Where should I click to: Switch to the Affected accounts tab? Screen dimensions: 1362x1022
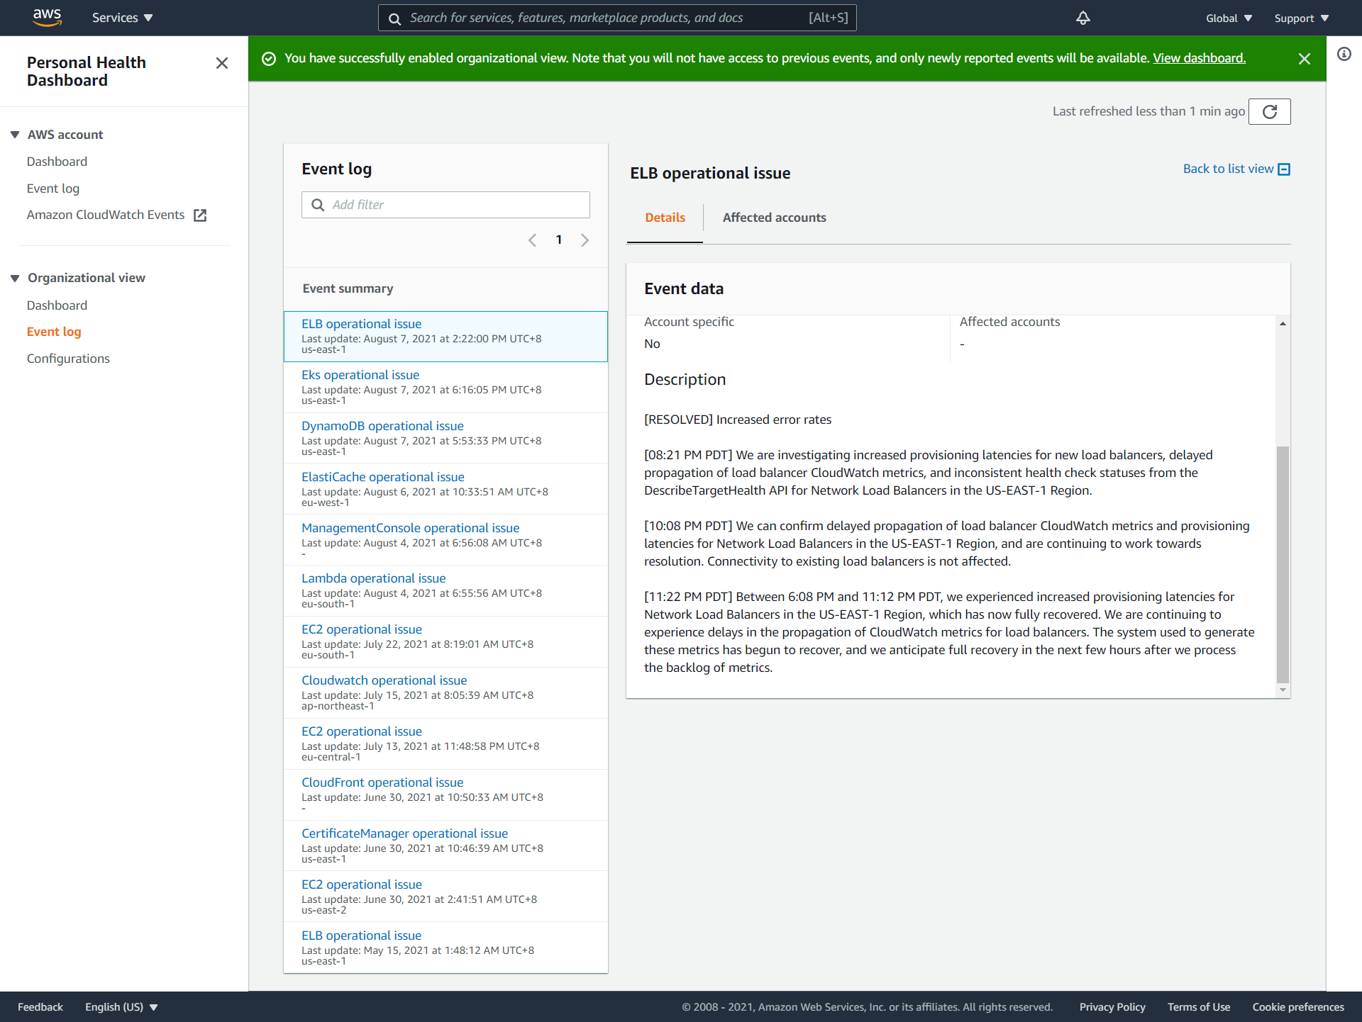coord(774,218)
